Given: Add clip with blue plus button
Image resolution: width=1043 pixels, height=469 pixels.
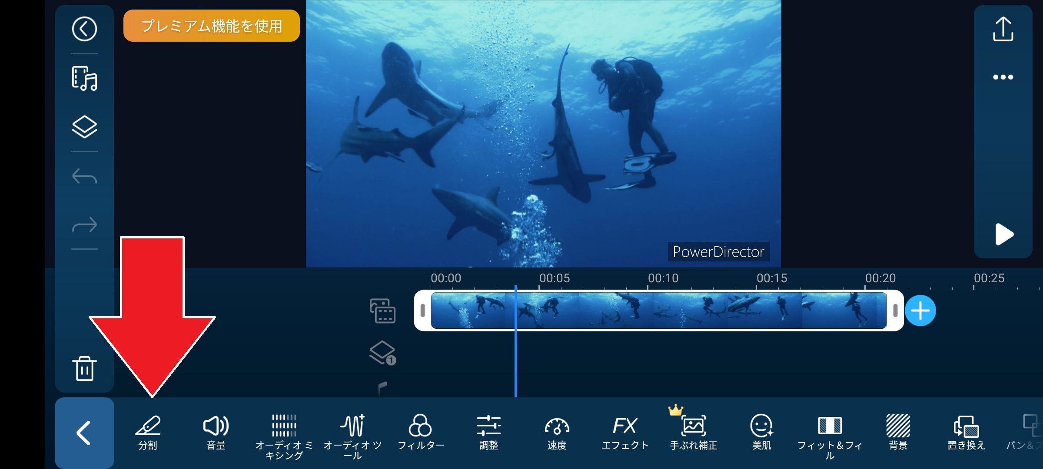Looking at the screenshot, I should (x=920, y=310).
